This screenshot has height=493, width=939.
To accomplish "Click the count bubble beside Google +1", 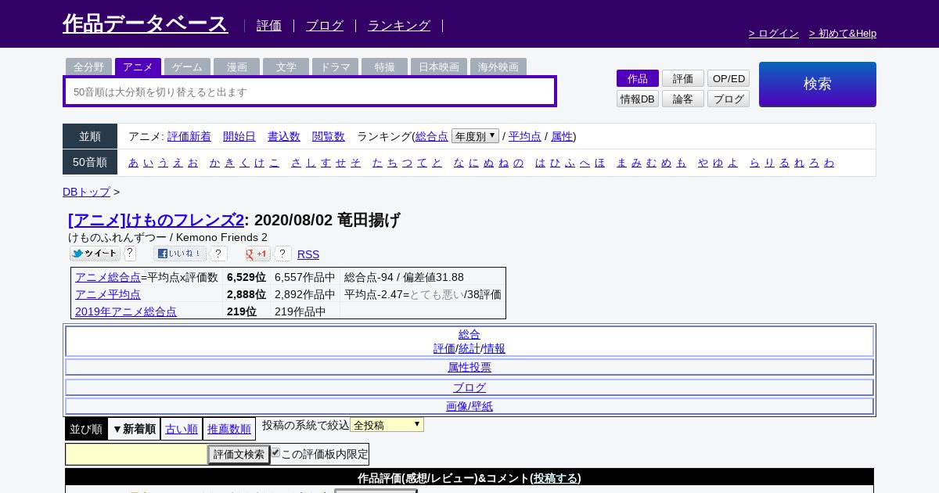I will [x=282, y=254].
